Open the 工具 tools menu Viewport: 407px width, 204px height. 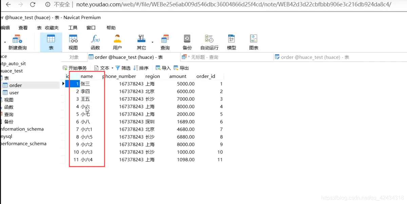pos(73,28)
